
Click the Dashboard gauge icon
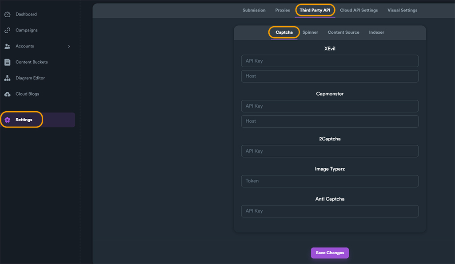8,15
